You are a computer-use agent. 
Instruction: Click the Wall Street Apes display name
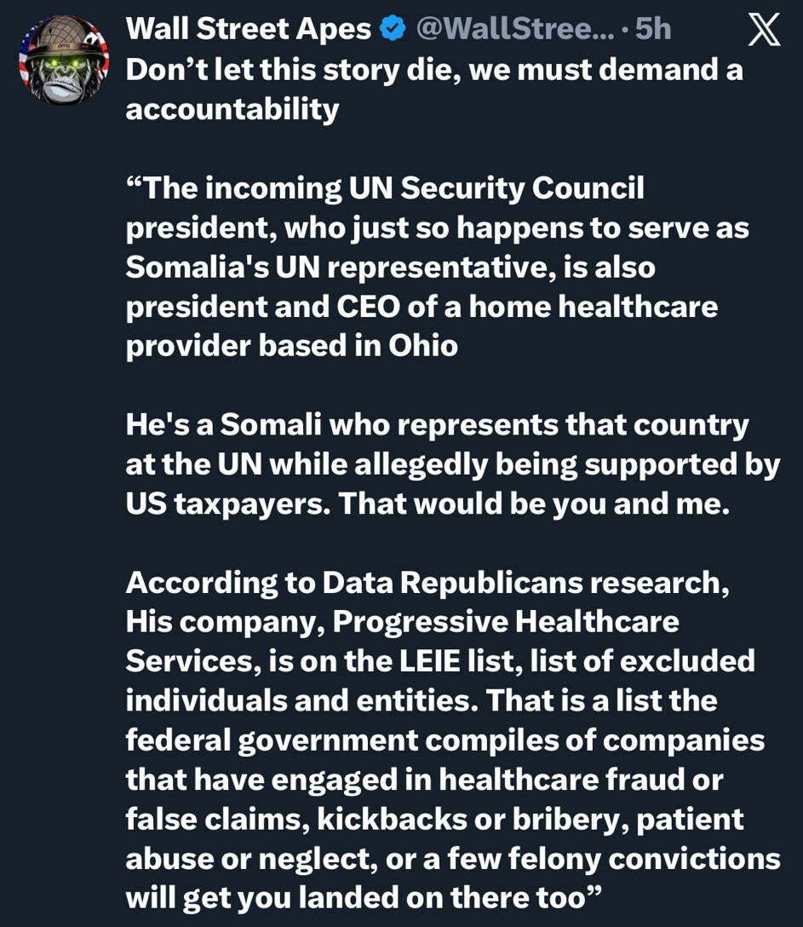248,30
